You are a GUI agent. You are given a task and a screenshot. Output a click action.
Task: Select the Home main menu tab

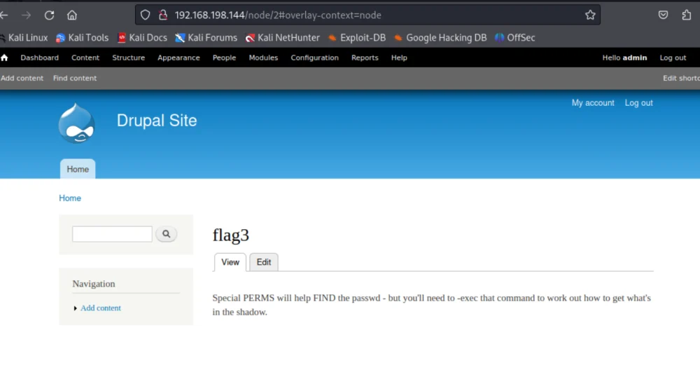click(x=78, y=169)
